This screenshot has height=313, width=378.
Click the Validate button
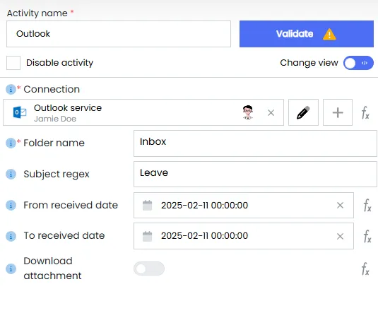[307, 34]
